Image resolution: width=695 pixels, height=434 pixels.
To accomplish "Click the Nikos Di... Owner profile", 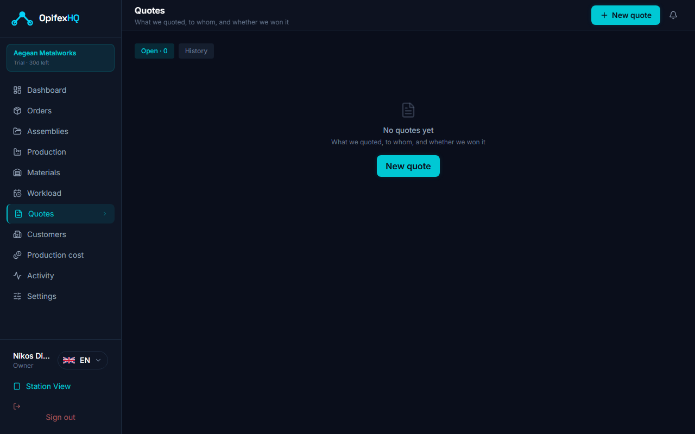I will (x=31, y=360).
